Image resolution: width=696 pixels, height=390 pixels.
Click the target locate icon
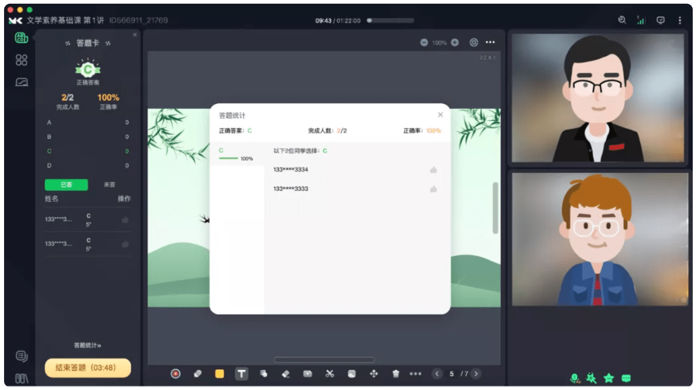tap(474, 42)
